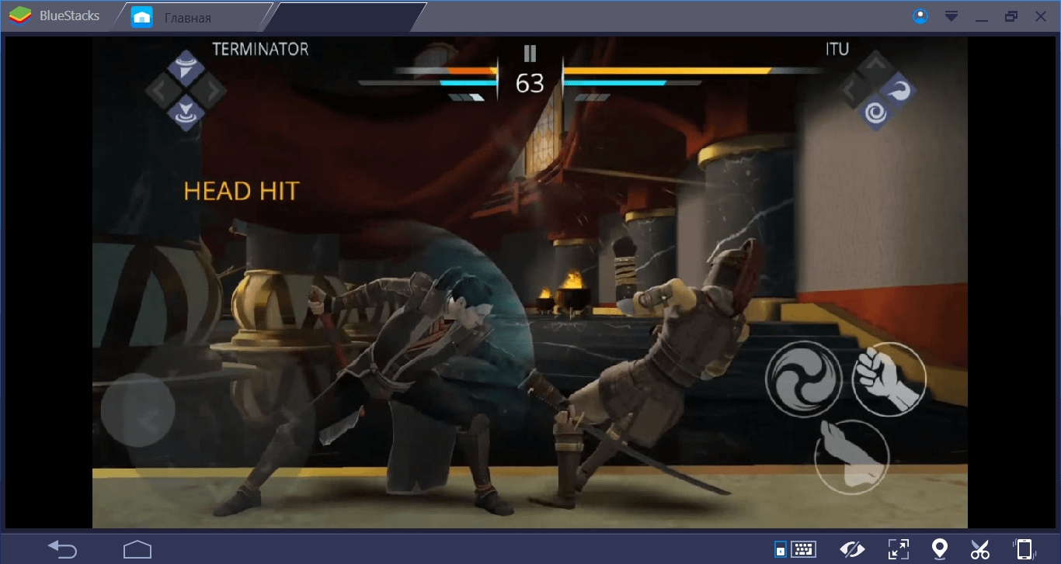Open the downward triangle dropdown in title bar
1061x564 pixels.
click(x=951, y=16)
